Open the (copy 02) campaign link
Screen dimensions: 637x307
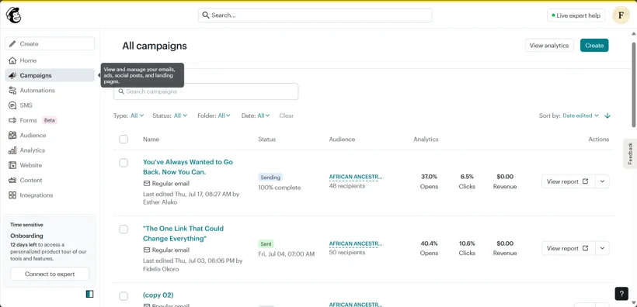point(158,295)
